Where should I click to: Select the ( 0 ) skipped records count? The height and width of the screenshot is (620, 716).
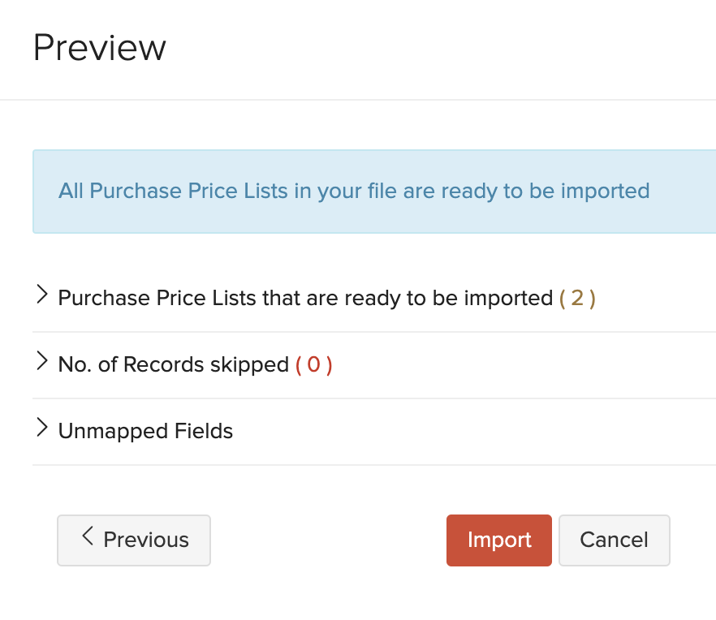[x=314, y=364]
